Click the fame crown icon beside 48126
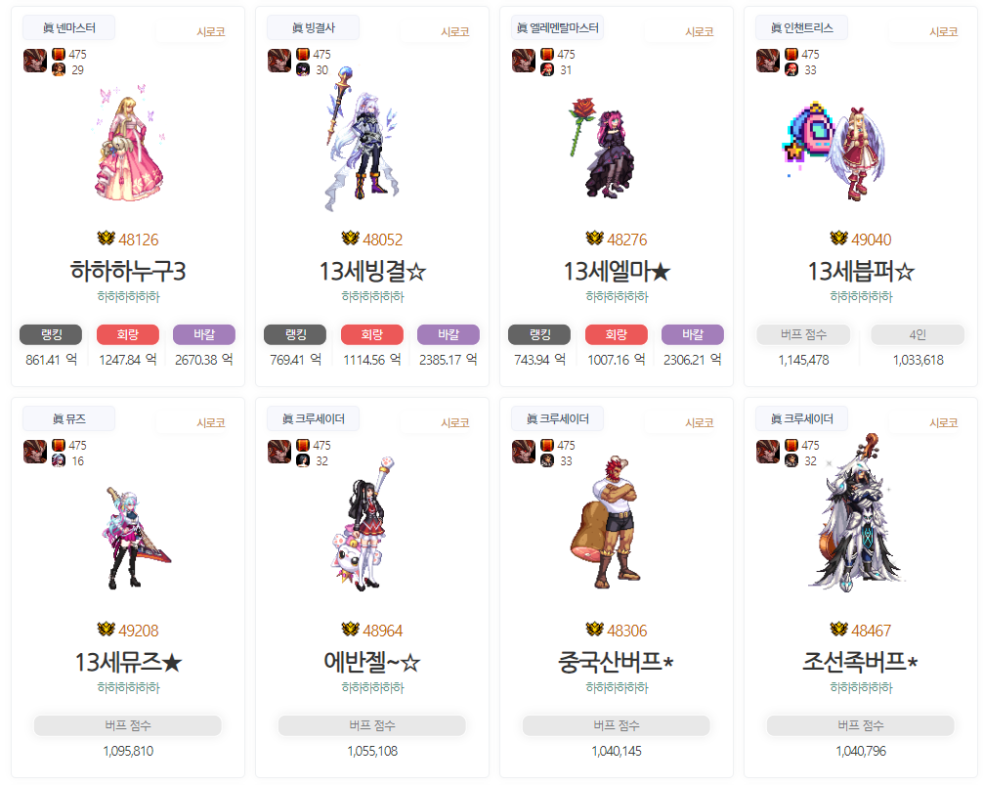Screen dimensions: 983x785 pyautogui.click(x=106, y=239)
